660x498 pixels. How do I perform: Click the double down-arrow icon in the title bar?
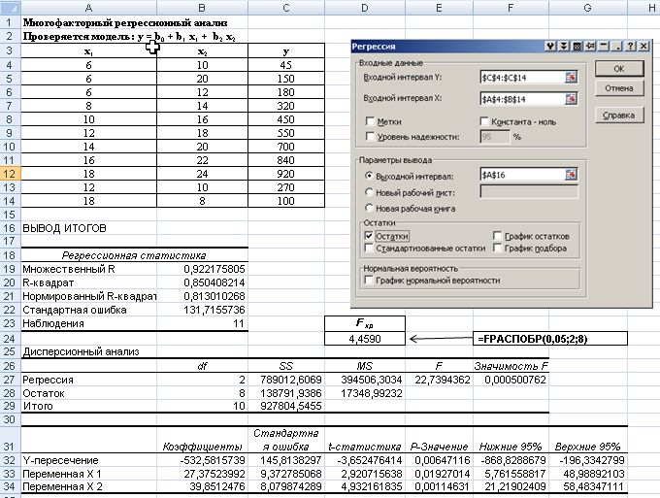564,47
